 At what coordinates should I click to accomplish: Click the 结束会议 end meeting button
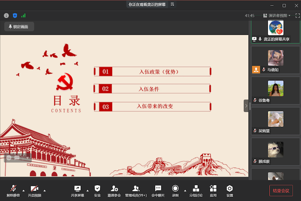pos(280,190)
